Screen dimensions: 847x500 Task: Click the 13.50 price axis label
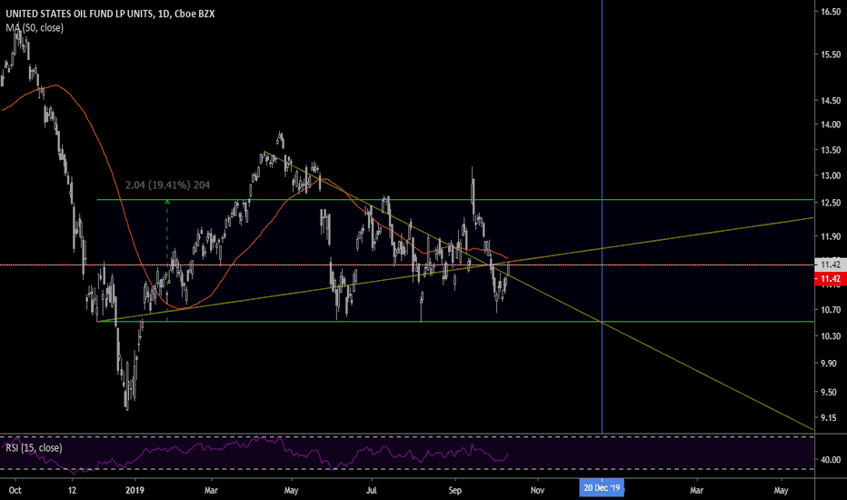pos(831,150)
